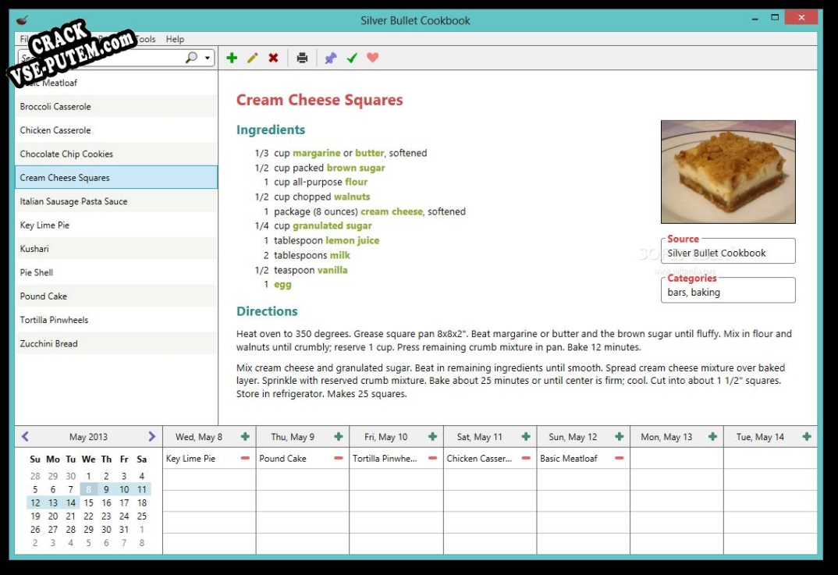Screen dimensions: 838x575
Task: Open the Zucchini Bread recipe
Action: [48, 344]
